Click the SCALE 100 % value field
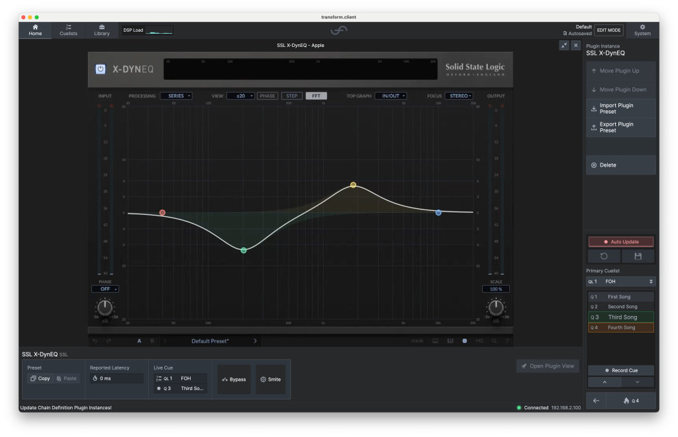Screen dimensions: 678x437 [x=496, y=289]
